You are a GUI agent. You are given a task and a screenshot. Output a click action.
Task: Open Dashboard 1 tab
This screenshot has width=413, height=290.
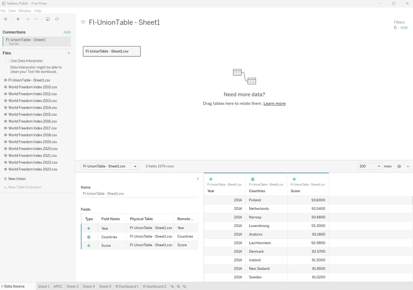tap(127, 286)
